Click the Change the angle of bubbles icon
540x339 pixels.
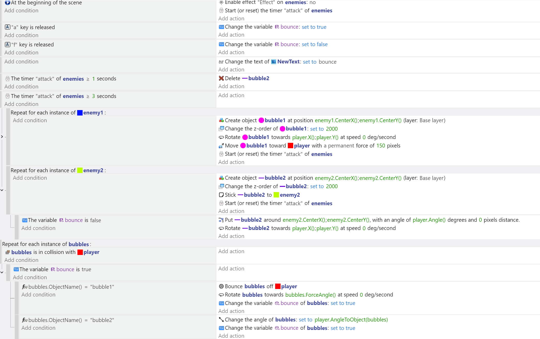coord(221,320)
